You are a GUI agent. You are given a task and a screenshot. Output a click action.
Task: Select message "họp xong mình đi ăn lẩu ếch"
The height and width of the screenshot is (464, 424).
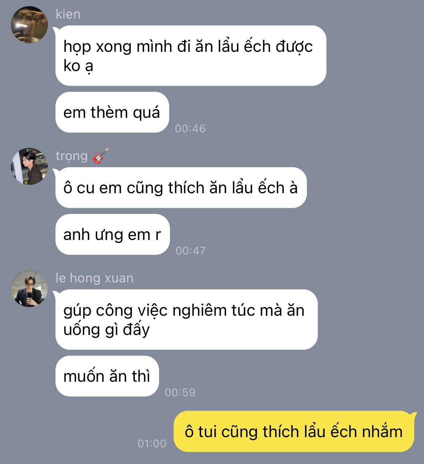[x=191, y=55]
